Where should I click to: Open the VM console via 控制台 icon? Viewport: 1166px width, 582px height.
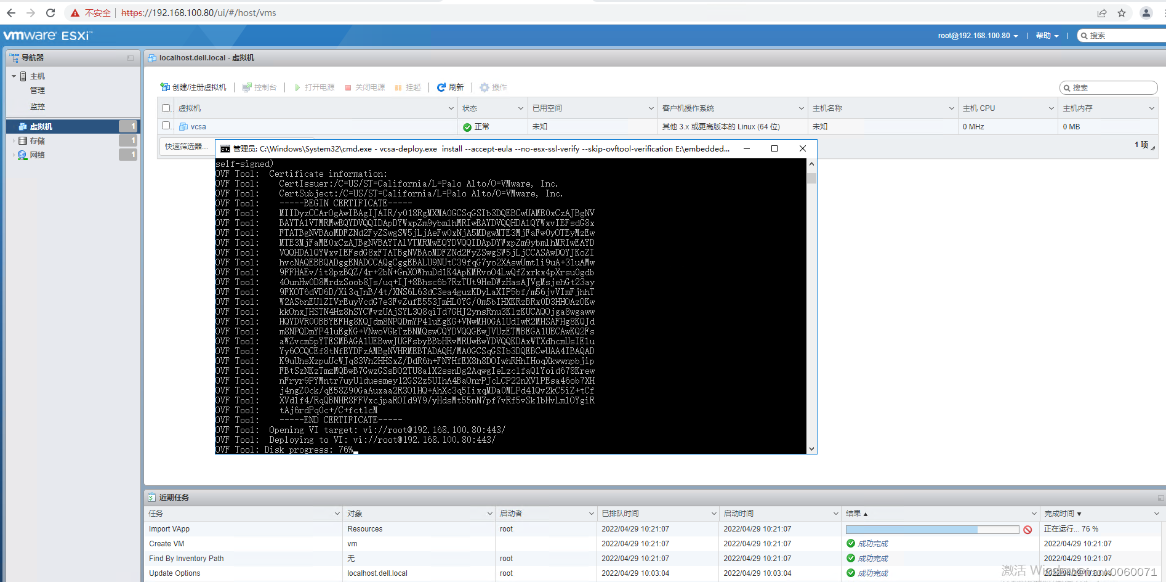click(247, 87)
